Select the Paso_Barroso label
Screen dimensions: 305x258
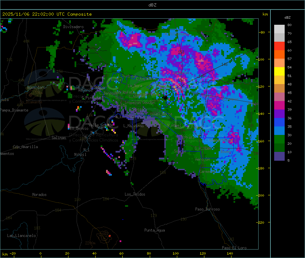pos(207,209)
